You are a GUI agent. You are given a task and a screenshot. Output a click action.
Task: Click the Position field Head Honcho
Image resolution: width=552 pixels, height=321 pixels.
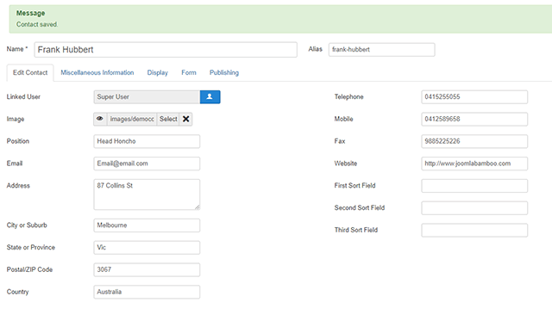[147, 141]
